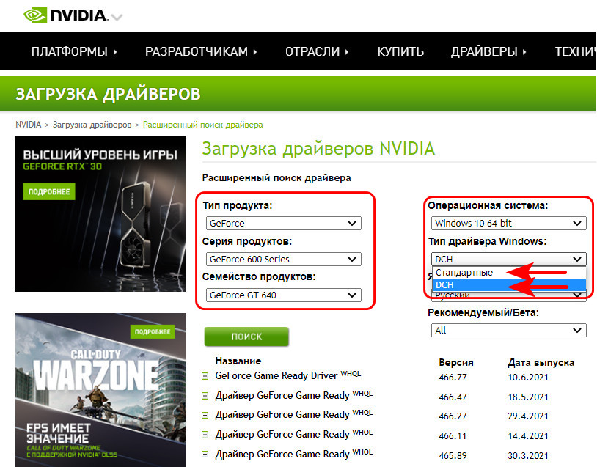Click the Название column header
The image size is (597, 467).
(238, 361)
